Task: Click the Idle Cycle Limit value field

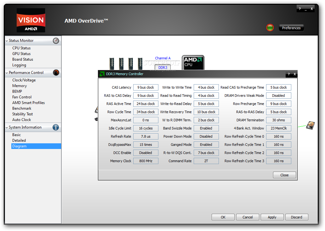Action: 146,128
